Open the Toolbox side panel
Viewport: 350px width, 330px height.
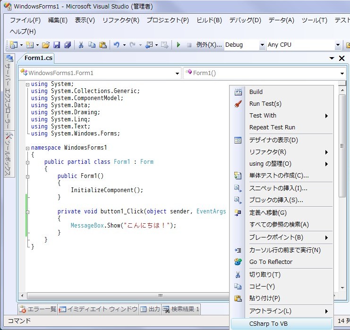click(9, 154)
